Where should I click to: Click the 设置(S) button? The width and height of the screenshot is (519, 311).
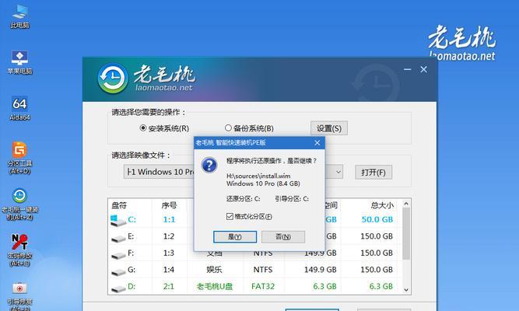pyautogui.click(x=329, y=128)
